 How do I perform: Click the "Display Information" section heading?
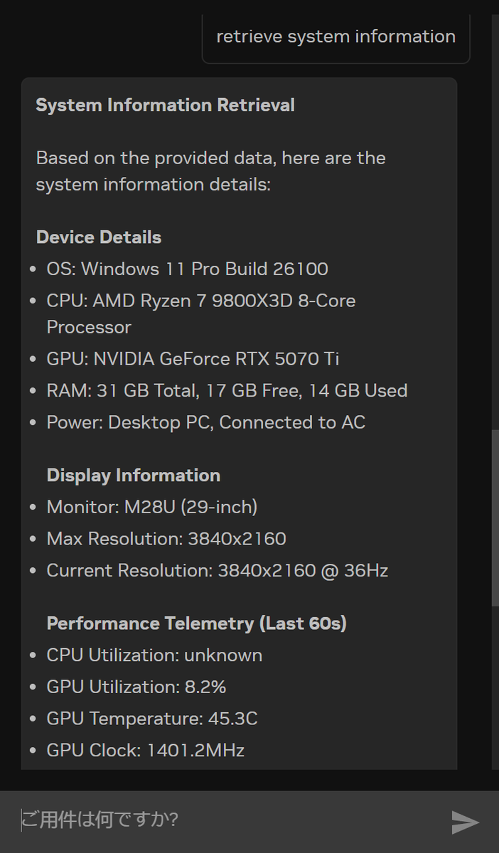[x=134, y=476]
